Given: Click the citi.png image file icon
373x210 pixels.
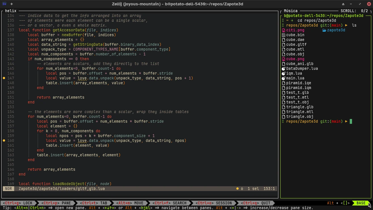Looking at the screenshot, I should point(283,30).
